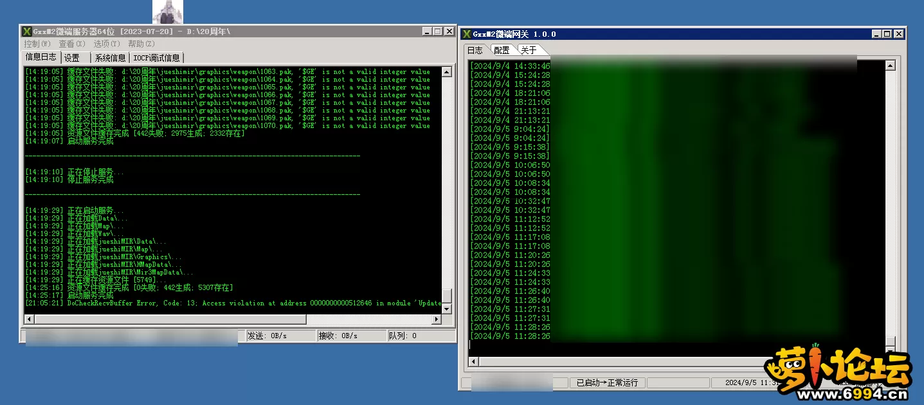This screenshot has width=924, height=405.
Task: Minimize the 微端网关 1.0.0 window
Action: [x=877, y=33]
